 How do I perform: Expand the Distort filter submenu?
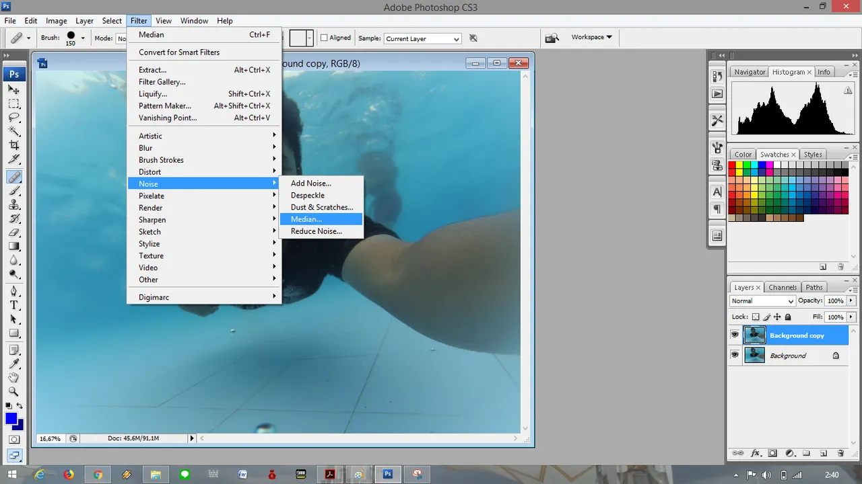pyautogui.click(x=205, y=172)
